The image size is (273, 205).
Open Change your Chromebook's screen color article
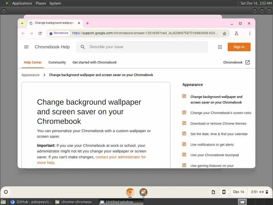(221, 113)
